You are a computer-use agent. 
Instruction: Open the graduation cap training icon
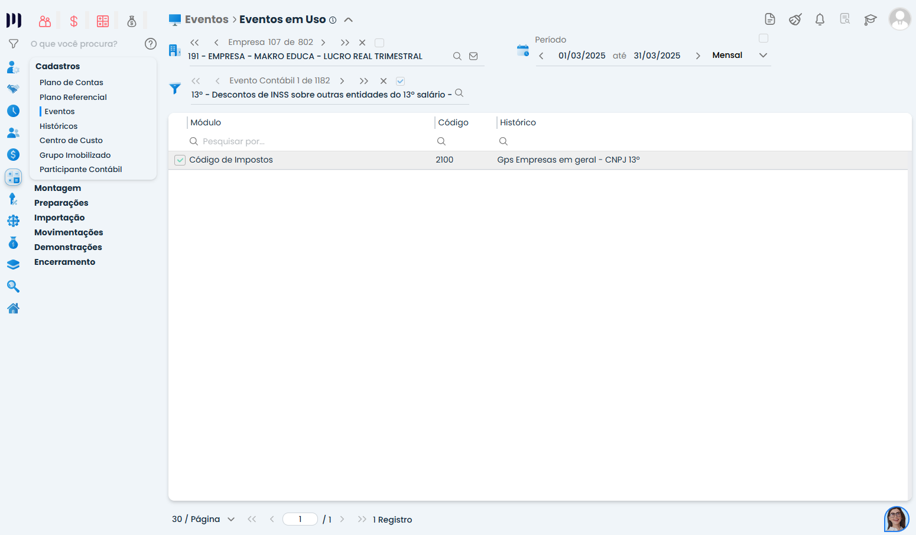pyautogui.click(x=870, y=20)
